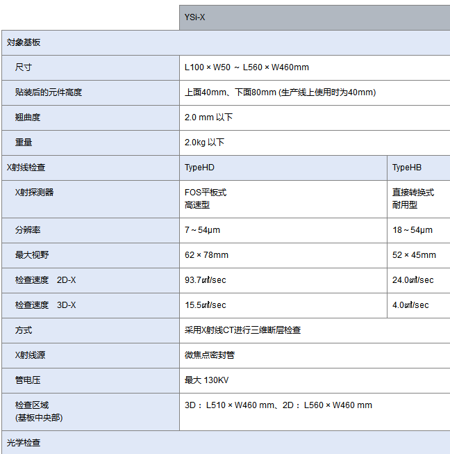Click the 光学检查 section header row
This screenshot has height=454, width=450.
point(24,443)
